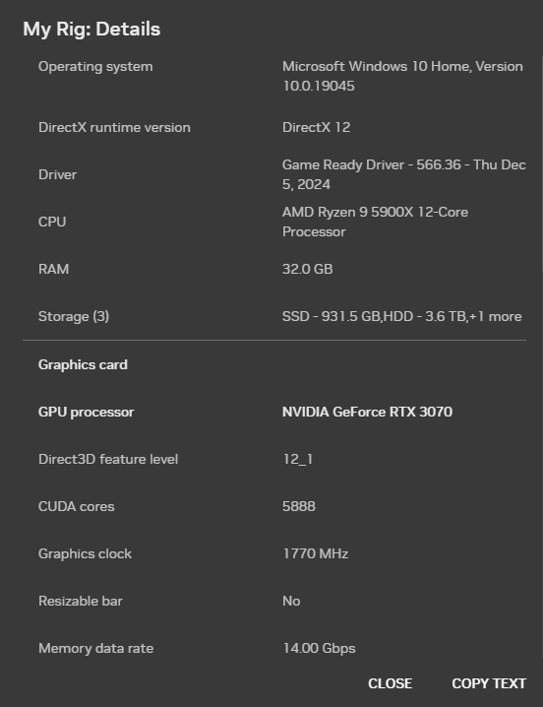The image size is (543, 707).
Task: Click the Operating system label
Action: (x=95, y=66)
